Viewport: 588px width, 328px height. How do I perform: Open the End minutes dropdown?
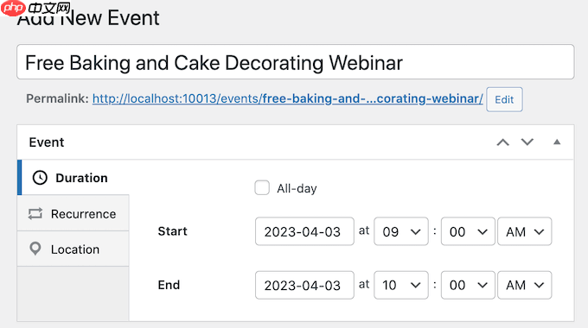(468, 285)
